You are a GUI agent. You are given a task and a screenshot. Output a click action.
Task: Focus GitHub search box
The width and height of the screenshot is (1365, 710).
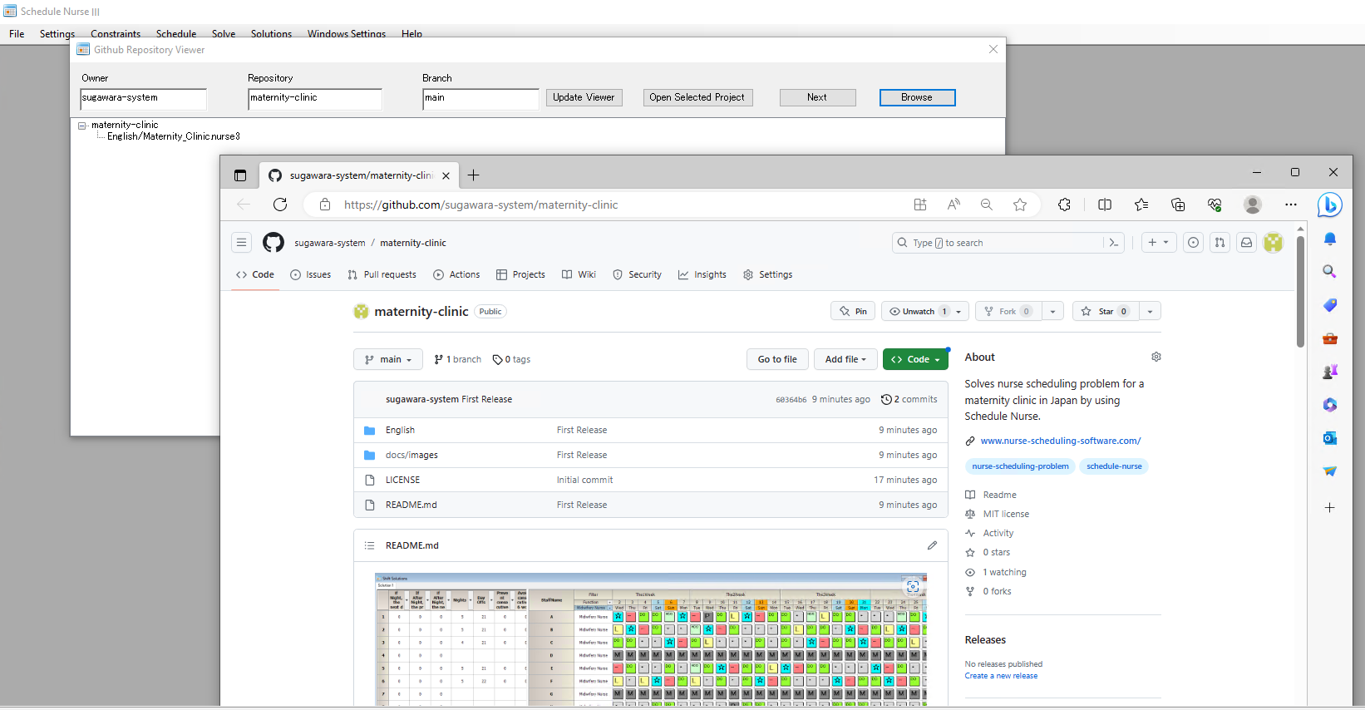(x=998, y=243)
